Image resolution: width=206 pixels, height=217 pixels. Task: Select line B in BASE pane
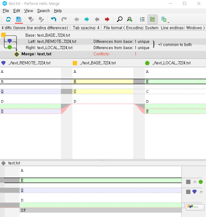pos(103,81)
